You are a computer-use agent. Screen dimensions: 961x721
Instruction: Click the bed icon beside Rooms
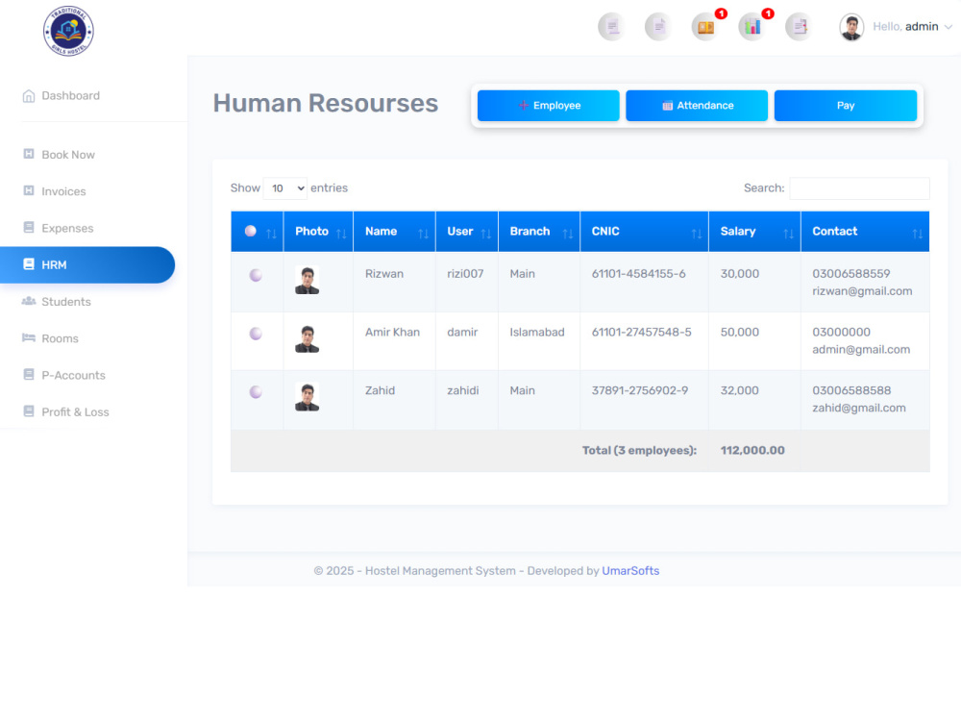point(28,337)
